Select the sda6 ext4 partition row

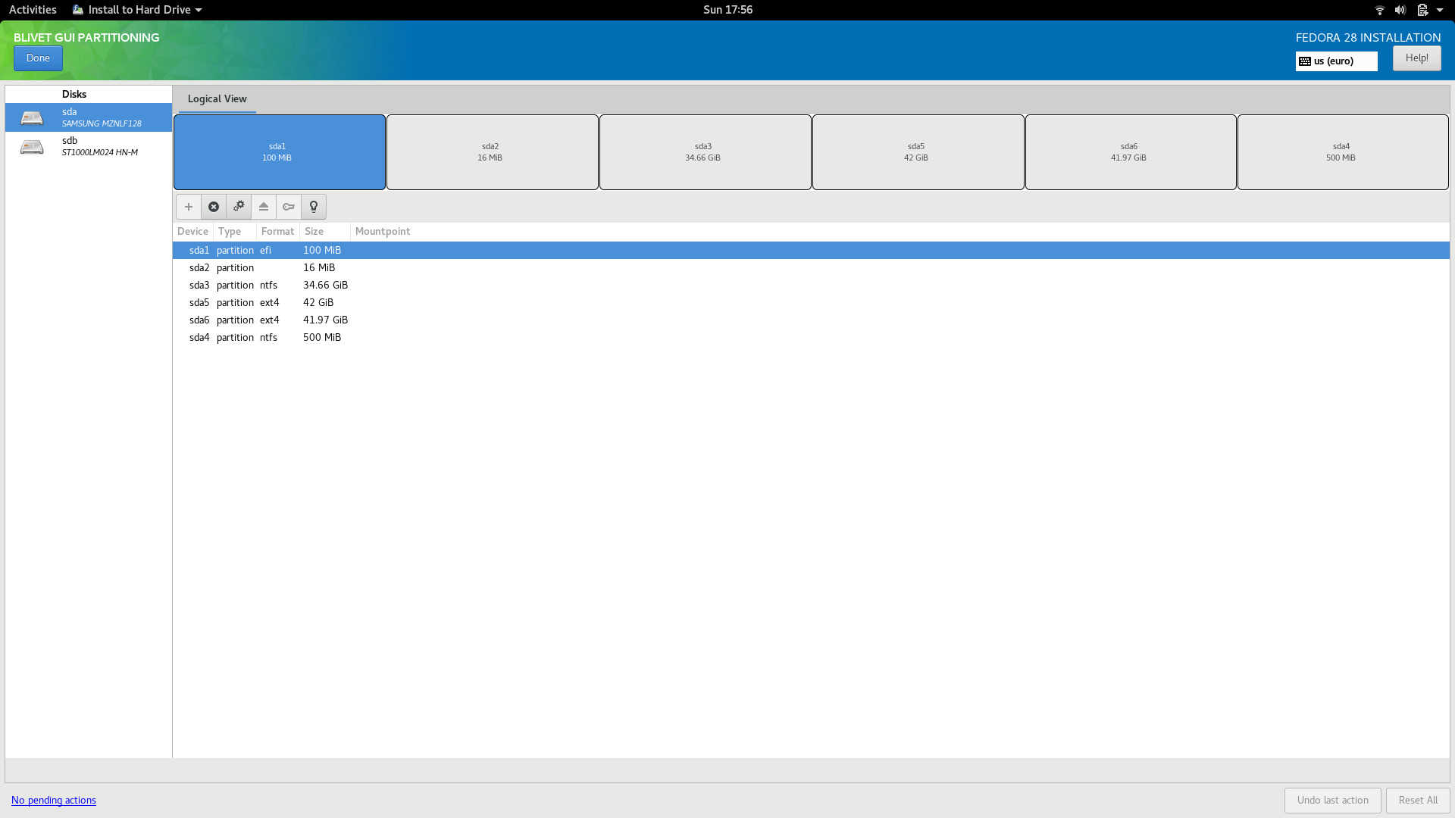(811, 320)
